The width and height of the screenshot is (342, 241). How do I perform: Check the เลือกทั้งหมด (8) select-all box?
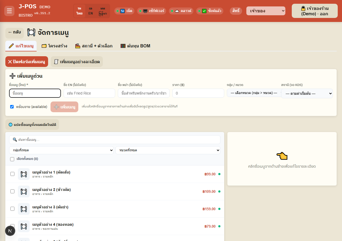click(x=12, y=159)
